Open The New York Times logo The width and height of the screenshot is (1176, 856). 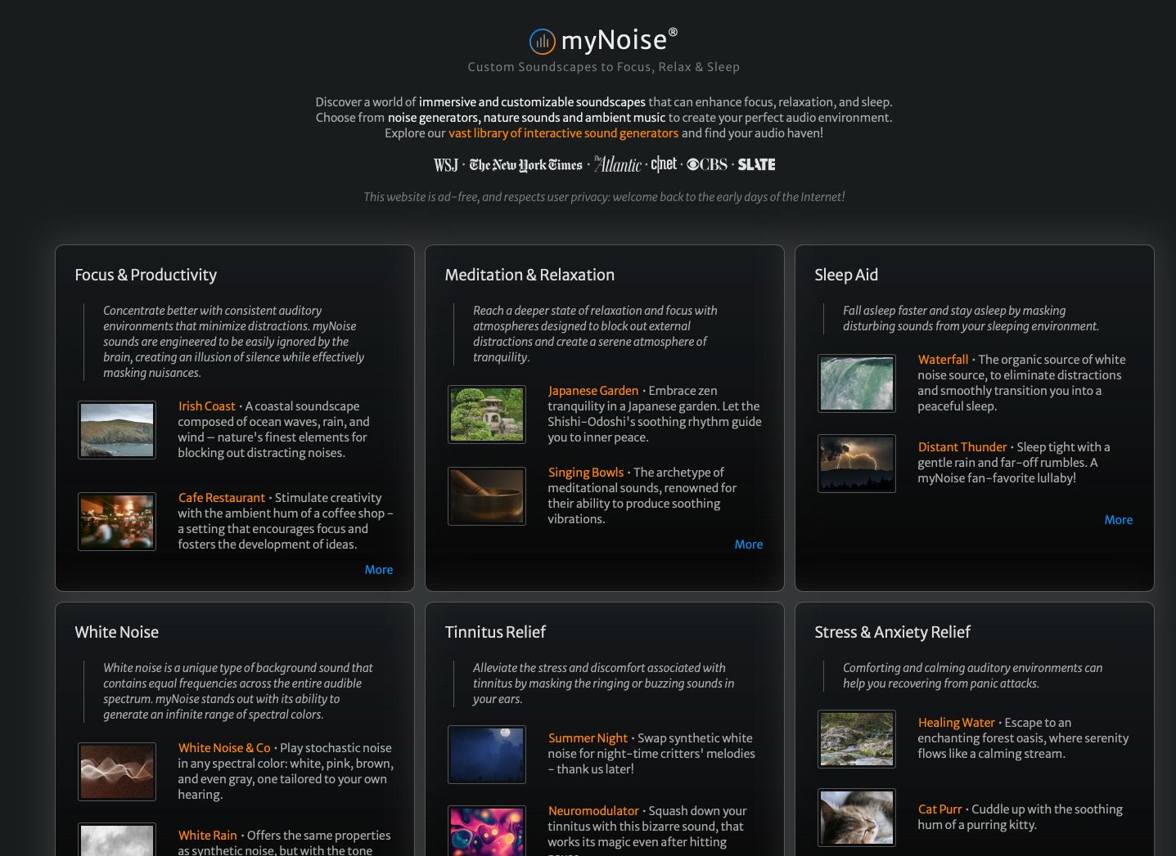pyautogui.click(x=525, y=165)
